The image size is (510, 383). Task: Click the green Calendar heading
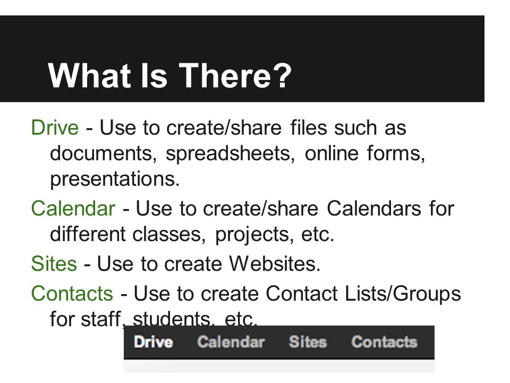click(73, 209)
